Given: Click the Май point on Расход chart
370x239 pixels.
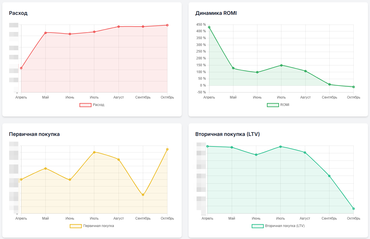Looking at the screenshot, I should click(x=45, y=33).
